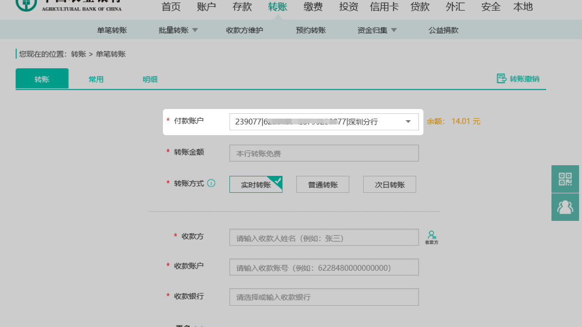Select 实时转账 transfer method
The width and height of the screenshot is (582, 327).
[256, 185]
